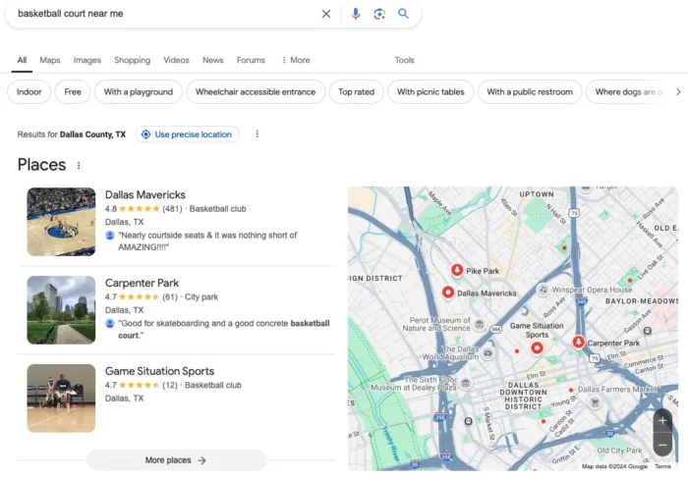This screenshot has width=688, height=481.
Task: Click the Dallas World Aquarium map icon
Action: [x=487, y=353]
